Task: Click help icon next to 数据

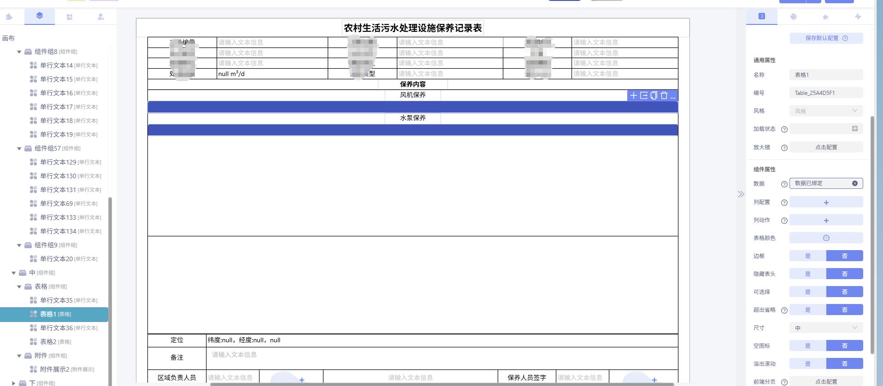Action: click(x=784, y=184)
